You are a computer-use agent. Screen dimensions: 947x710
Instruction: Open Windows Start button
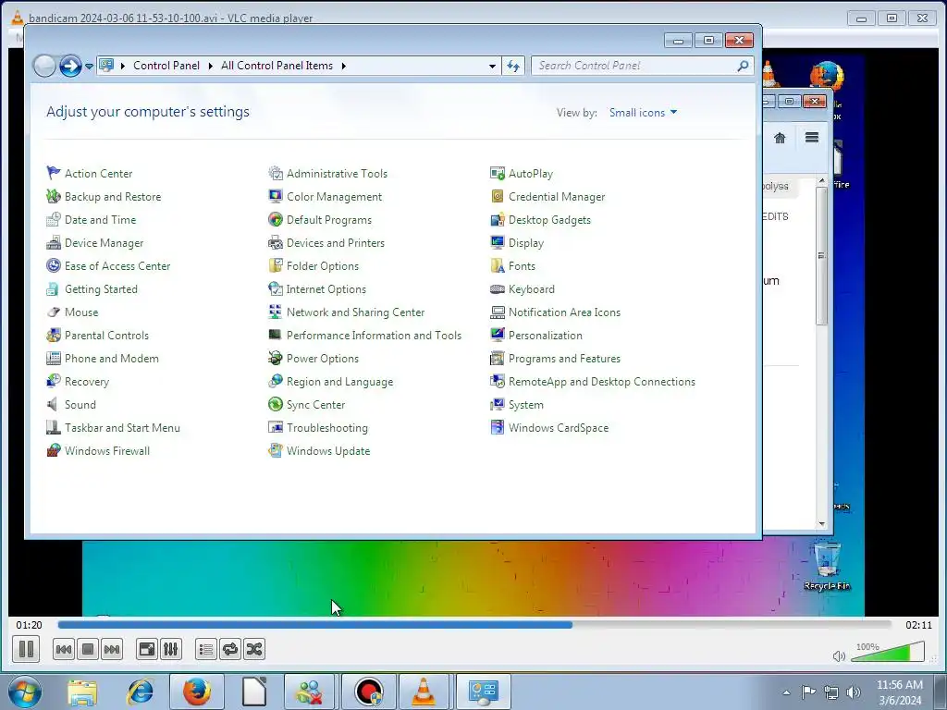[x=24, y=692]
